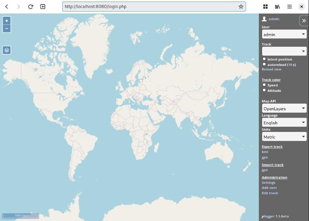Change autoreload interval via 10 link
This screenshot has width=309, height=221.
[290, 65]
